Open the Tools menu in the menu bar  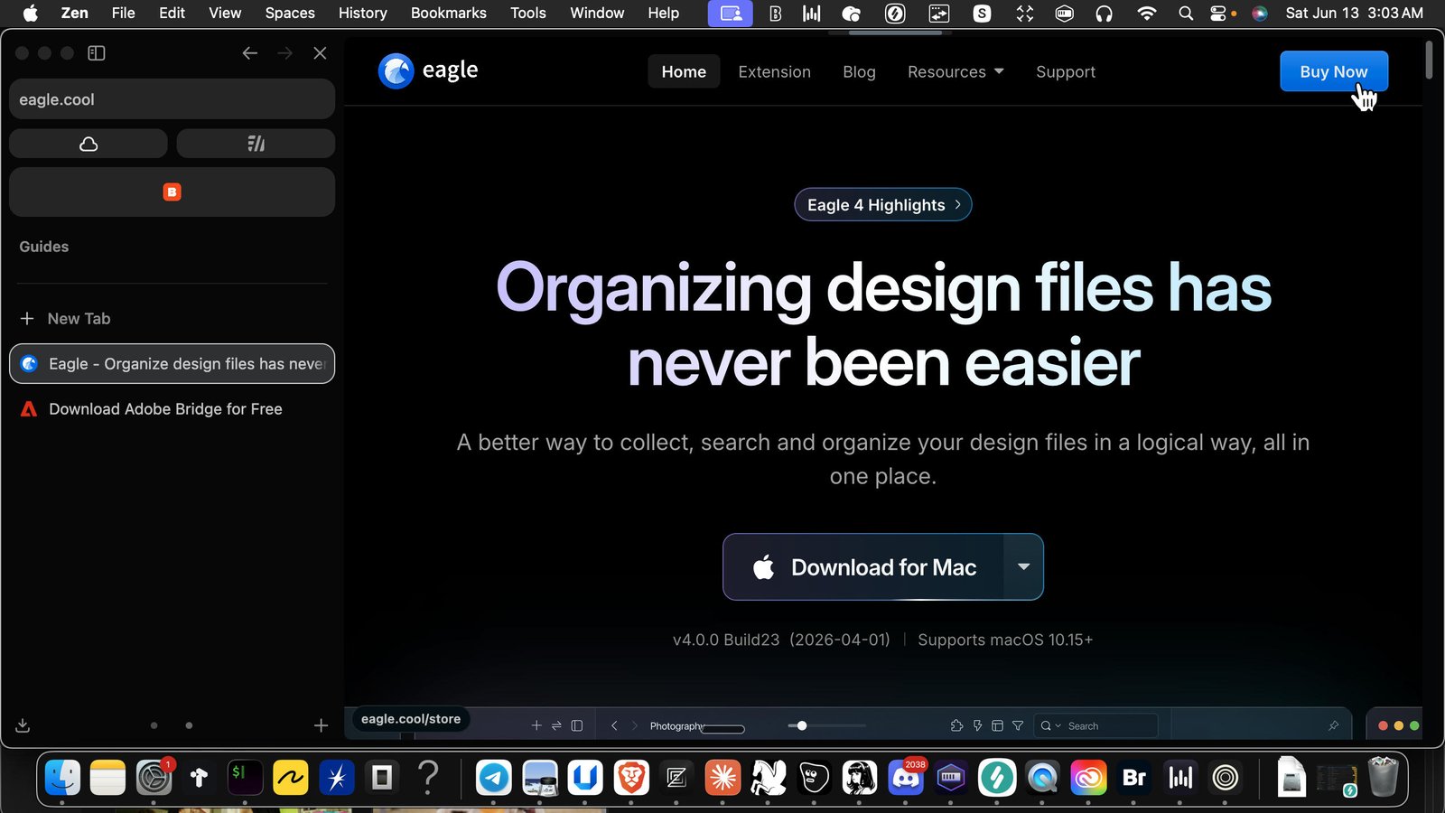point(527,13)
